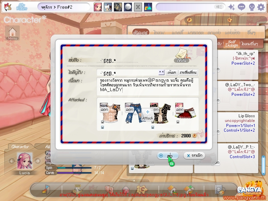Click the gray X slot in top bar
This screenshot has width=268, height=201.
(138, 7)
